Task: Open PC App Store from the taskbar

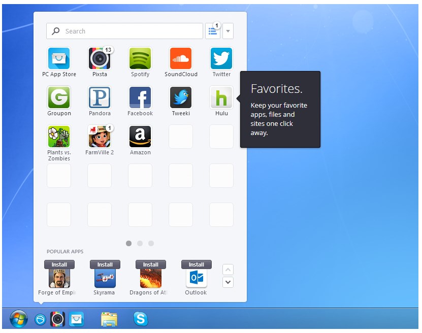Action: 77,319
